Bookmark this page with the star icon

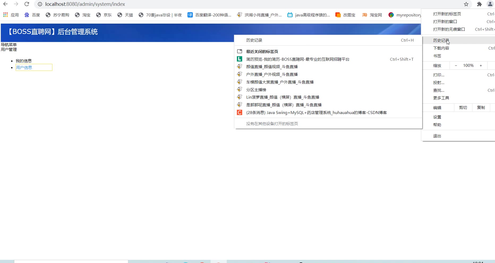pyautogui.click(x=466, y=4)
